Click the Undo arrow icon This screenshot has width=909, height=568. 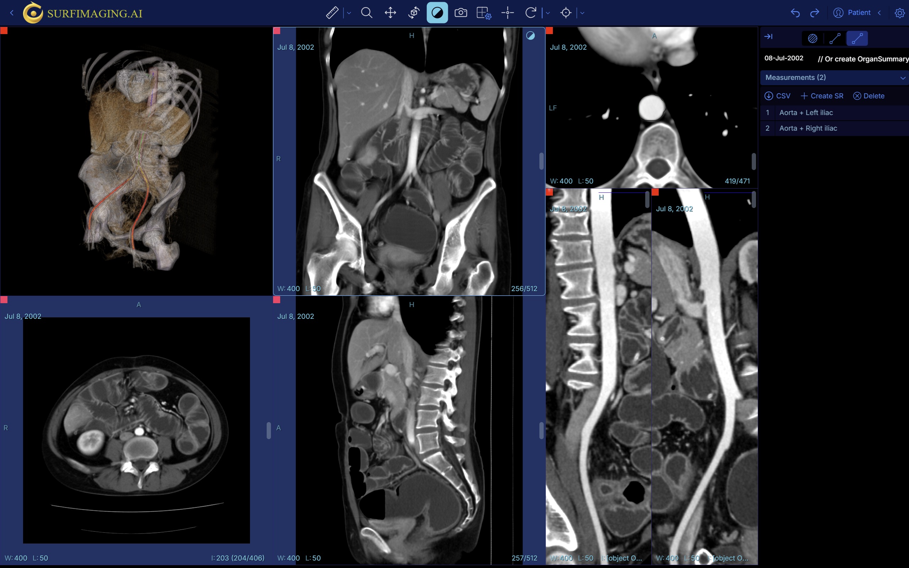pos(795,12)
